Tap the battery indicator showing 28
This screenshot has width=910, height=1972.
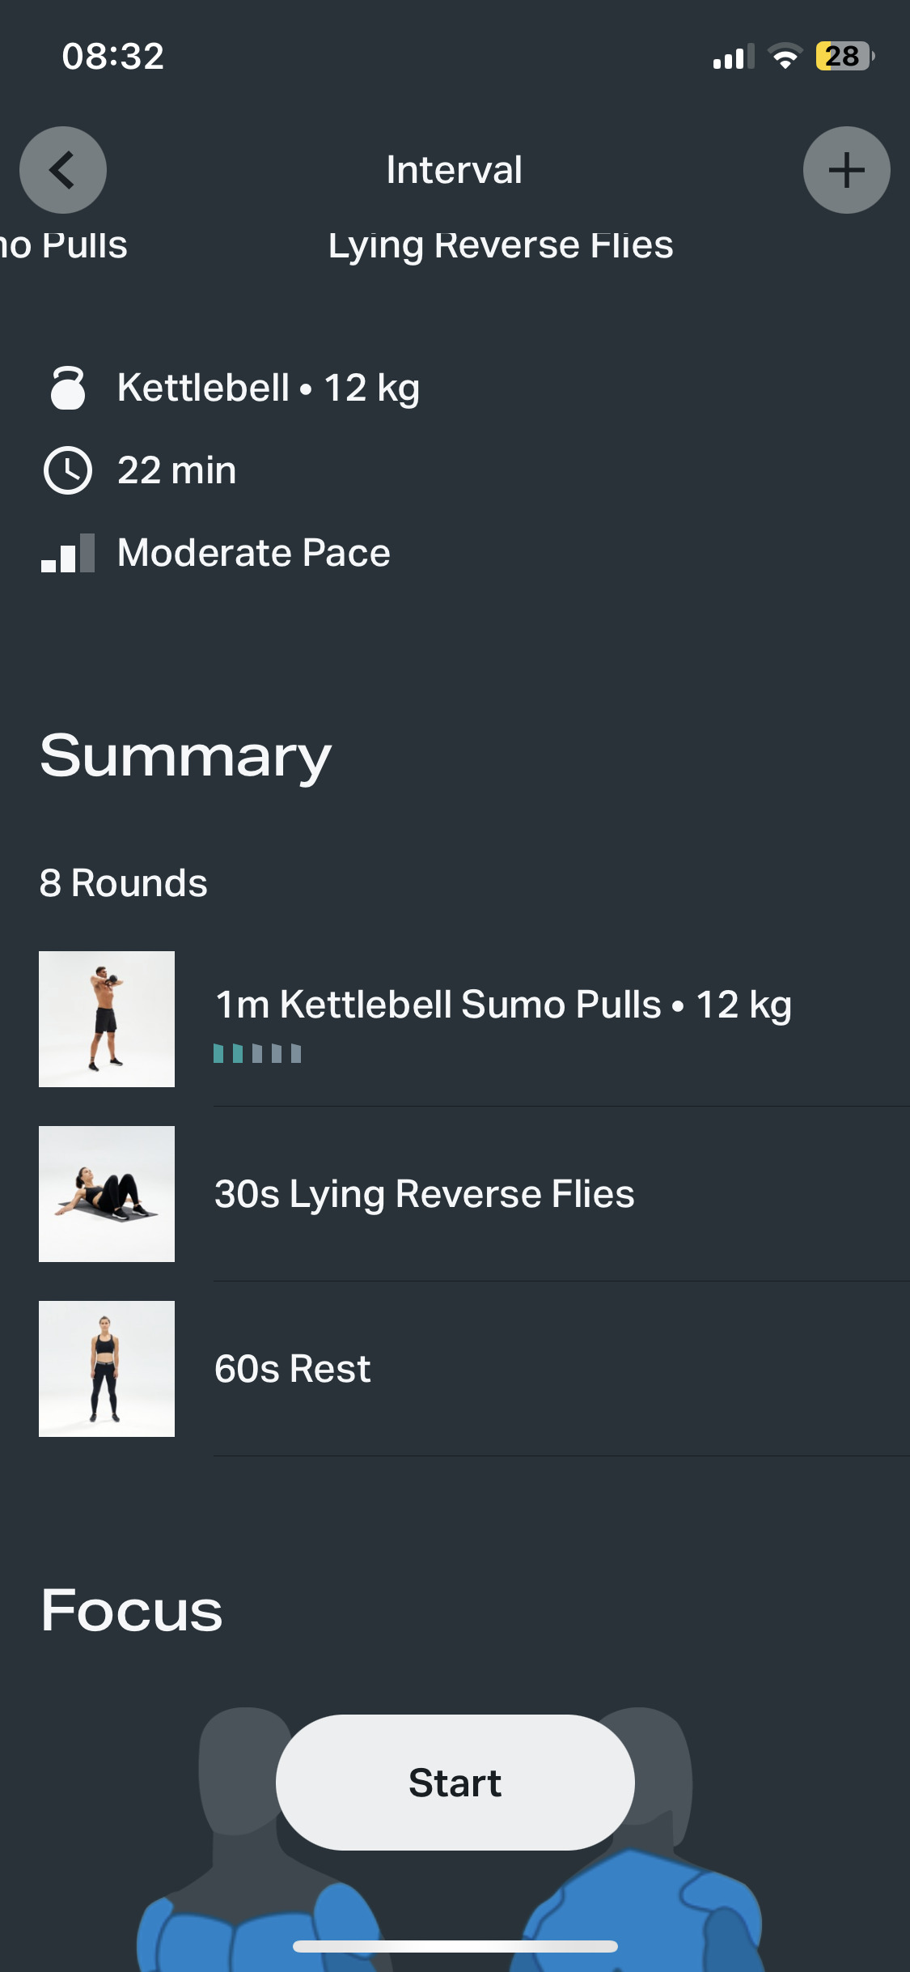(844, 56)
